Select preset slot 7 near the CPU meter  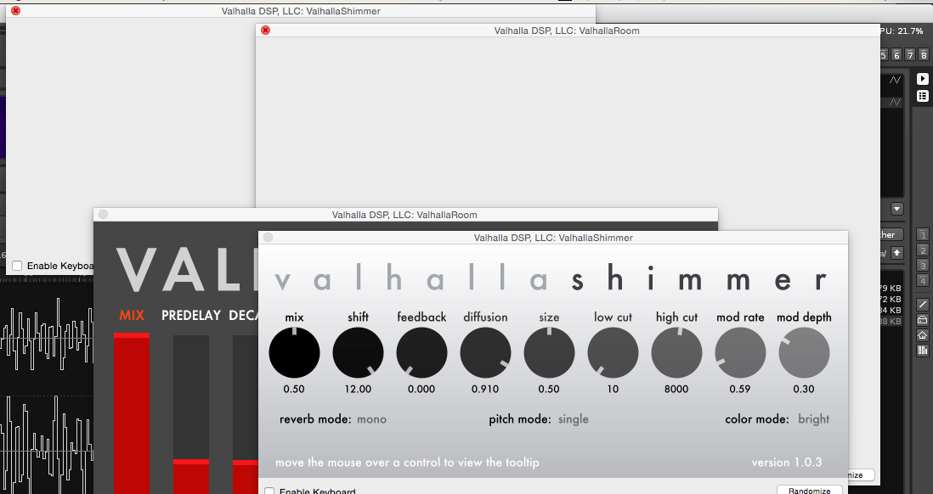[x=910, y=54]
